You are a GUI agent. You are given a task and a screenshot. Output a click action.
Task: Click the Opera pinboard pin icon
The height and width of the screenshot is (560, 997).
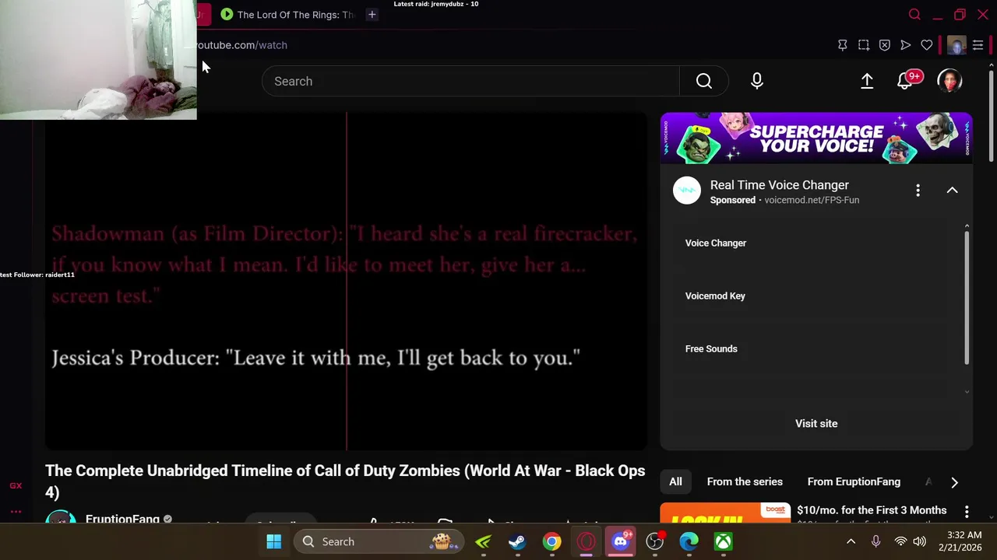(842, 45)
